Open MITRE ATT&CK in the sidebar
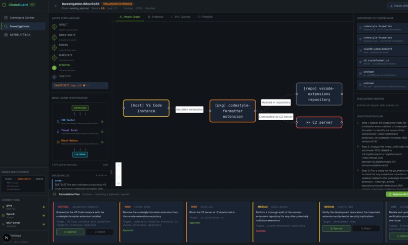Viewport: 408px width, 245px height. [23, 35]
